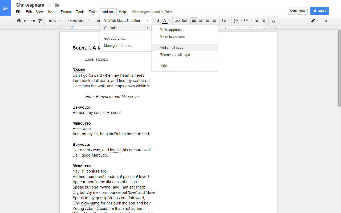Select Add small caps

point(185,47)
